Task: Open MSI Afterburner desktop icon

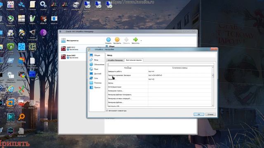Action: pos(10,20)
